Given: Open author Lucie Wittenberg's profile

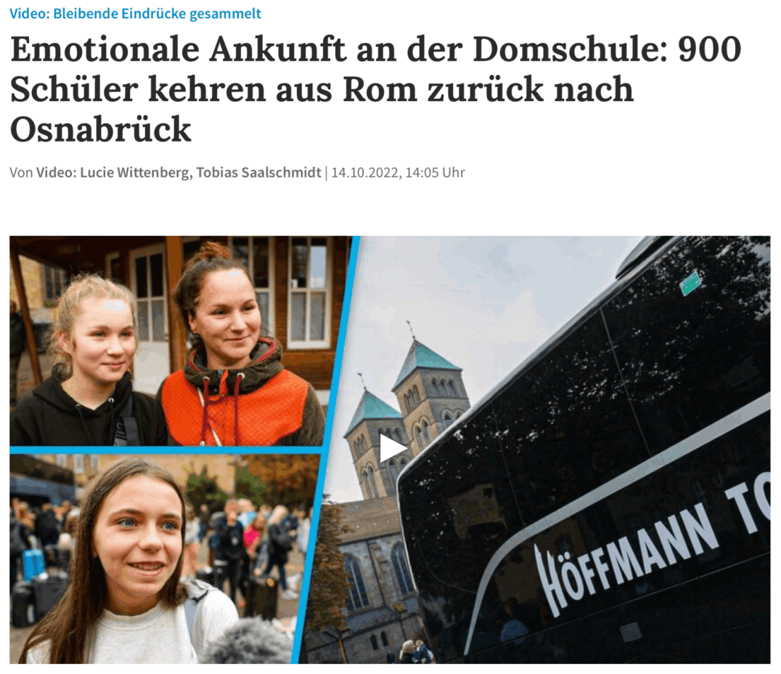Looking at the screenshot, I should 134,172.
